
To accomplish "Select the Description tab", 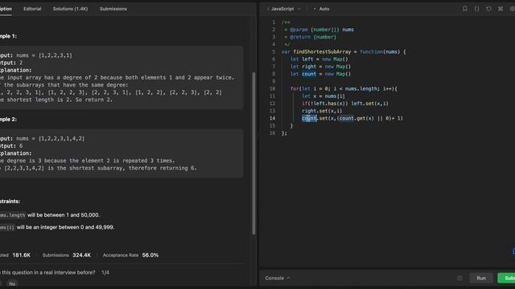I will point(6,9).
